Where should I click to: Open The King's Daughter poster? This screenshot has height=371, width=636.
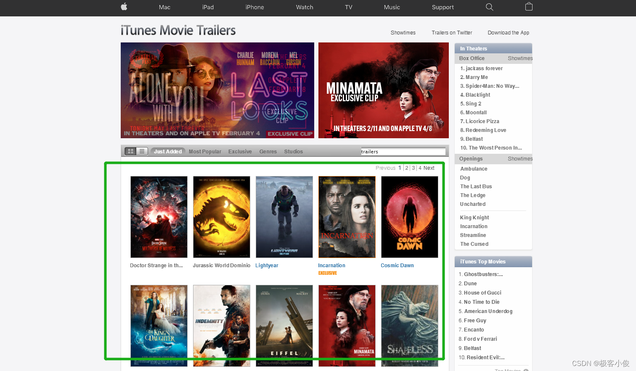159,326
